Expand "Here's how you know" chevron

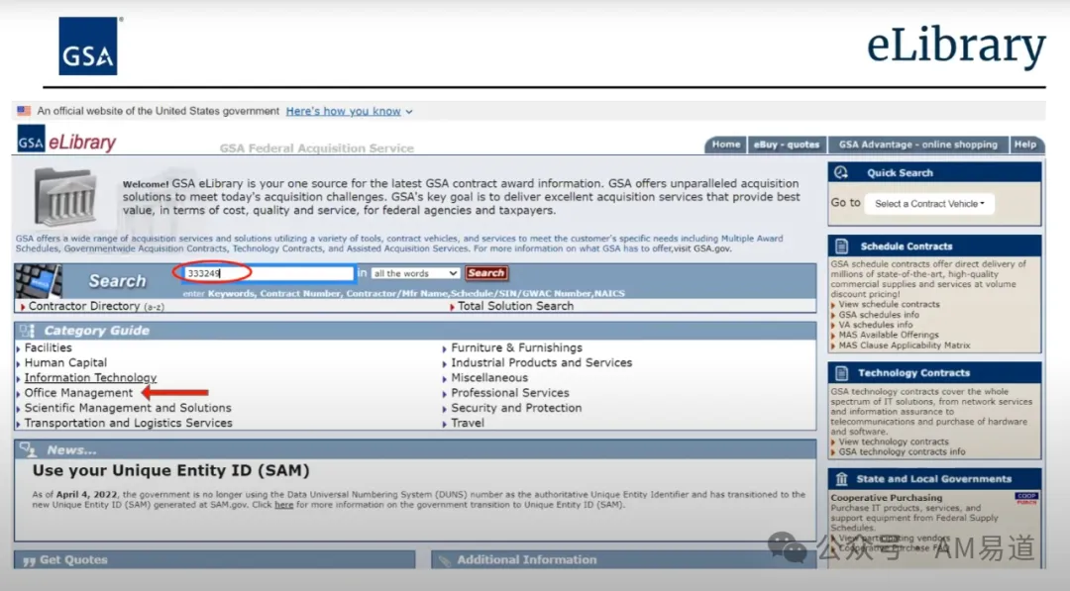(x=409, y=111)
